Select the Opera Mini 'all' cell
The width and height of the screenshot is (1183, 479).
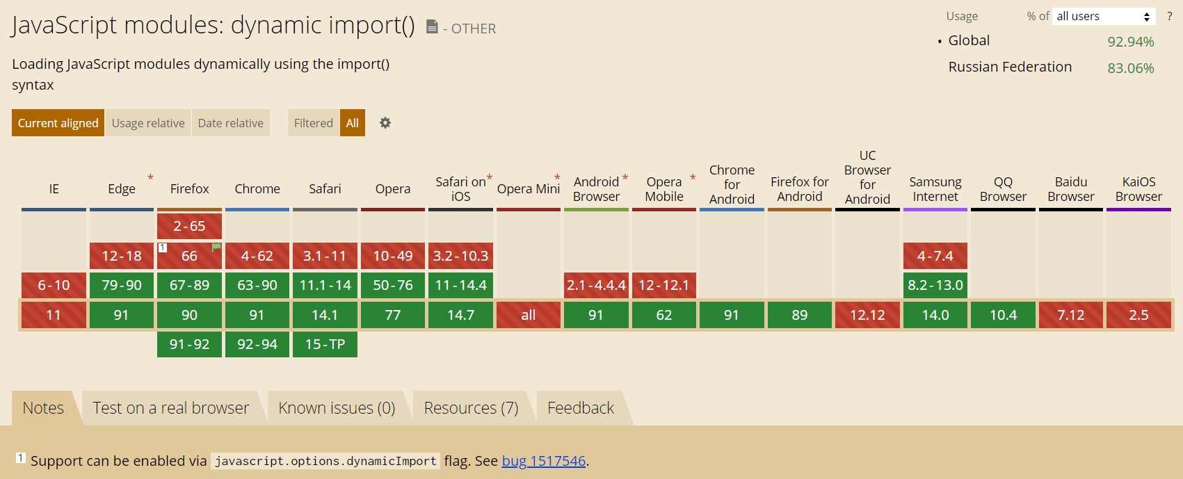coord(529,315)
